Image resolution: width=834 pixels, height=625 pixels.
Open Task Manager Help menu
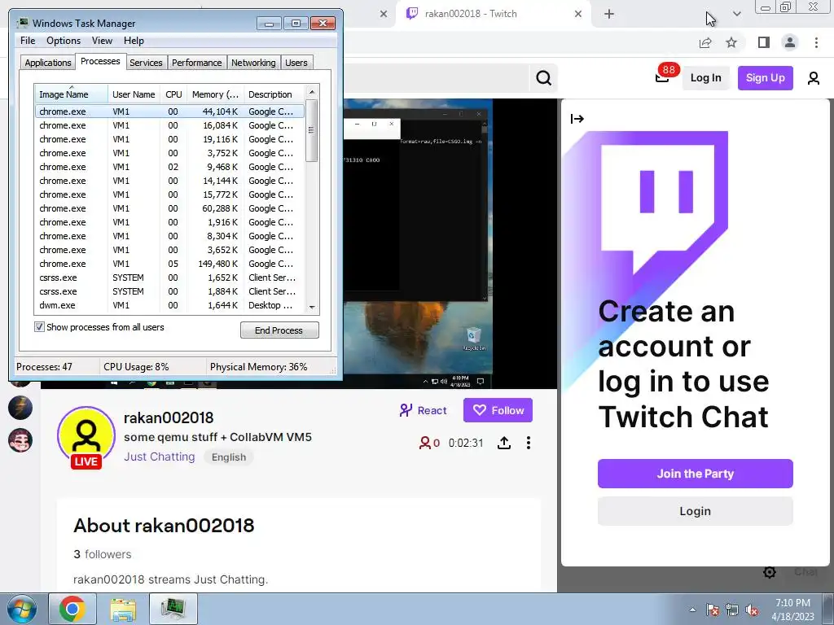pos(134,41)
